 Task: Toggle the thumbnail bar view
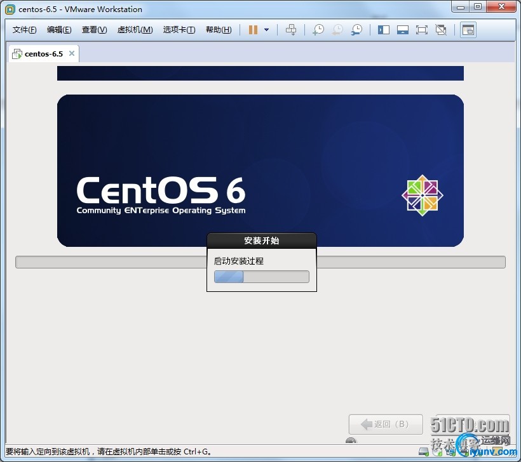point(403,30)
